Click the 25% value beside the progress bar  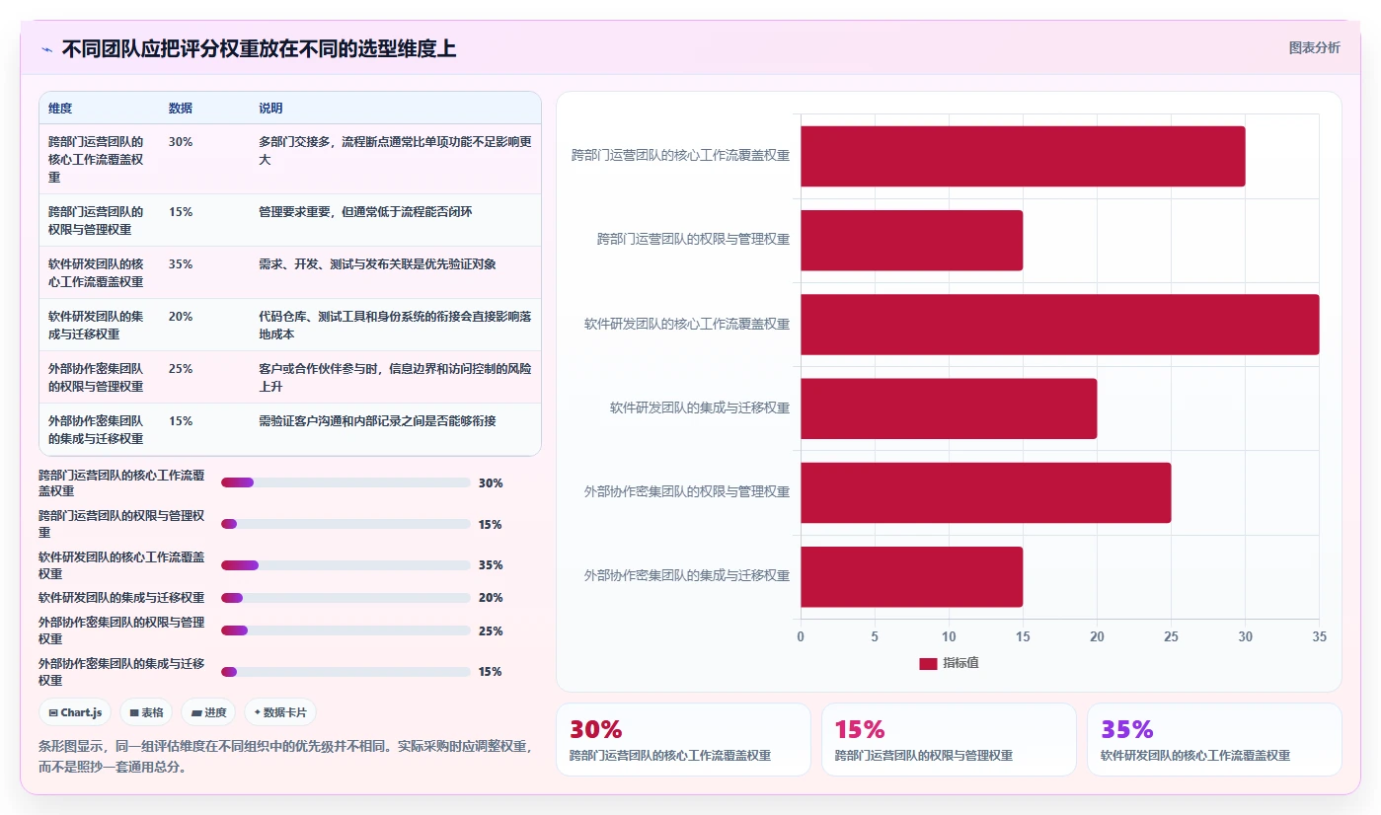pyautogui.click(x=491, y=631)
